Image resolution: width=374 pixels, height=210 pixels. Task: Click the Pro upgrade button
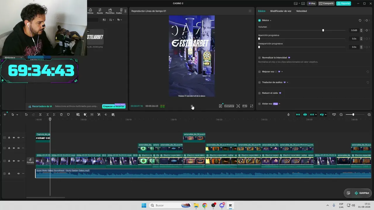coord(312,3)
